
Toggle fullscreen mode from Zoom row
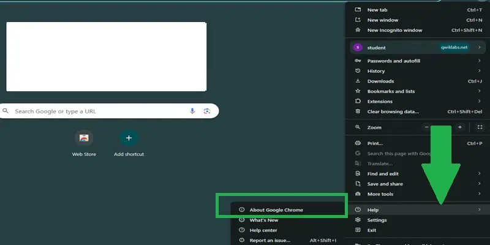pyautogui.click(x=480, y=127)
